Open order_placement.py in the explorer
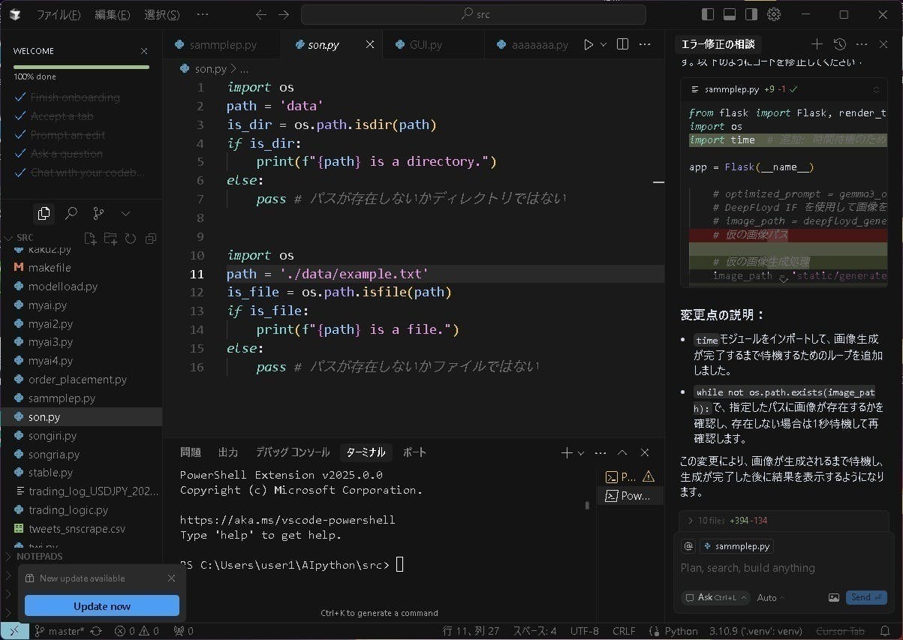Image resolution: width=903 pixels, height=640 pixels. [x=77, y=380]
